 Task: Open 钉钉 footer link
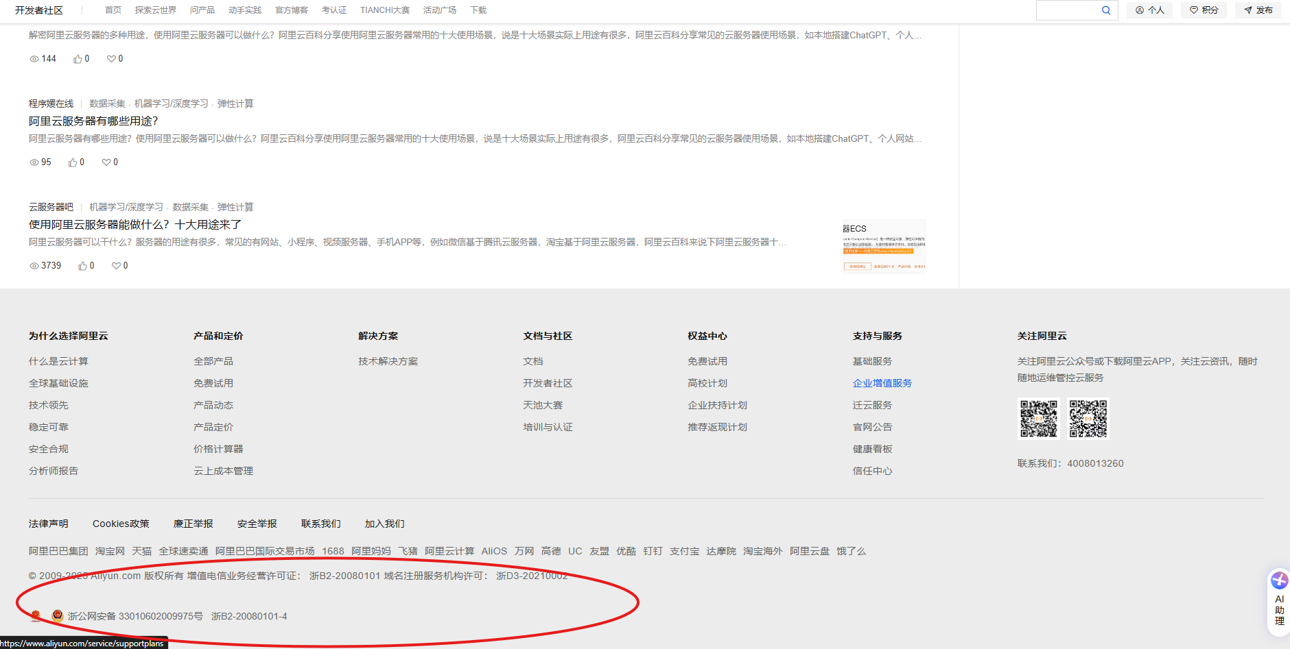[653, 551]
